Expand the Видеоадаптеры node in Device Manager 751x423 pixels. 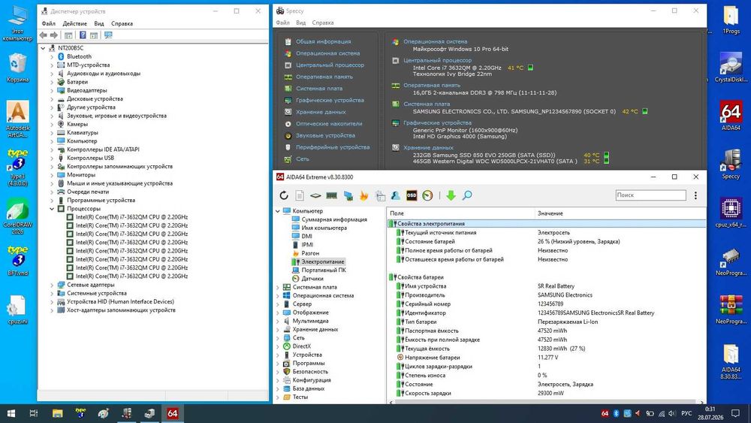pyautogui.click(x=52, y=91)
